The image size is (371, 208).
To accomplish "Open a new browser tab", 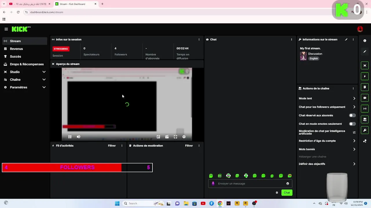I will coord(102,4).
